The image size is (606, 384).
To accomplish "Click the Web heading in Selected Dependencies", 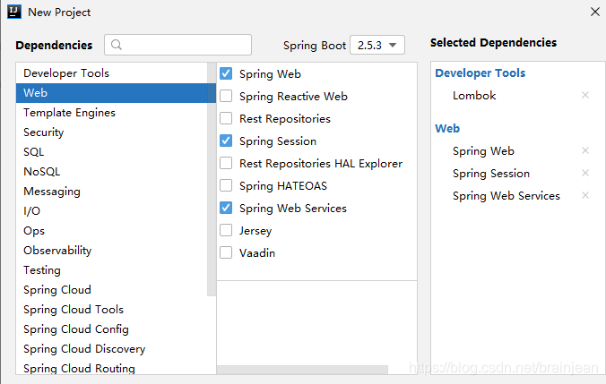I will [447, 128].
